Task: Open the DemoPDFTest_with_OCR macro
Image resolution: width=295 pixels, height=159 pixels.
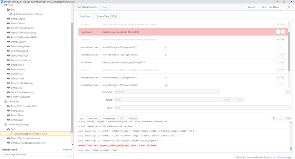Action: (24, 106)
